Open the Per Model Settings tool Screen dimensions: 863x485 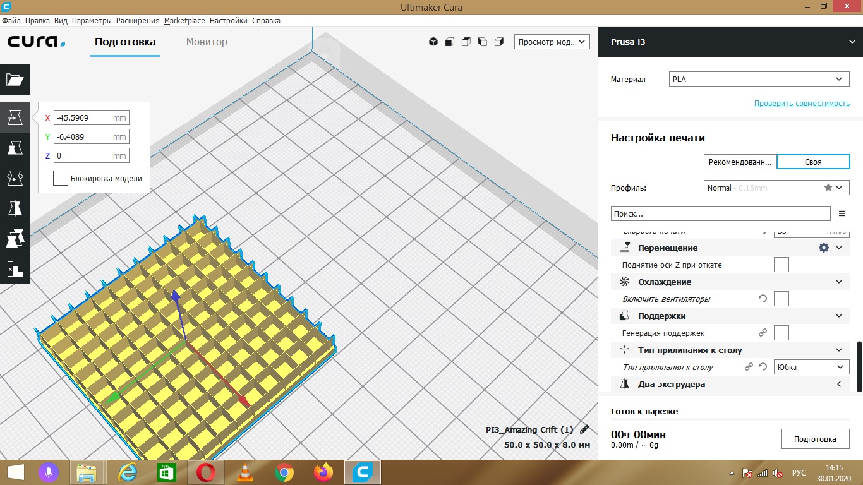pyautogui.click(x=15, y=239)
